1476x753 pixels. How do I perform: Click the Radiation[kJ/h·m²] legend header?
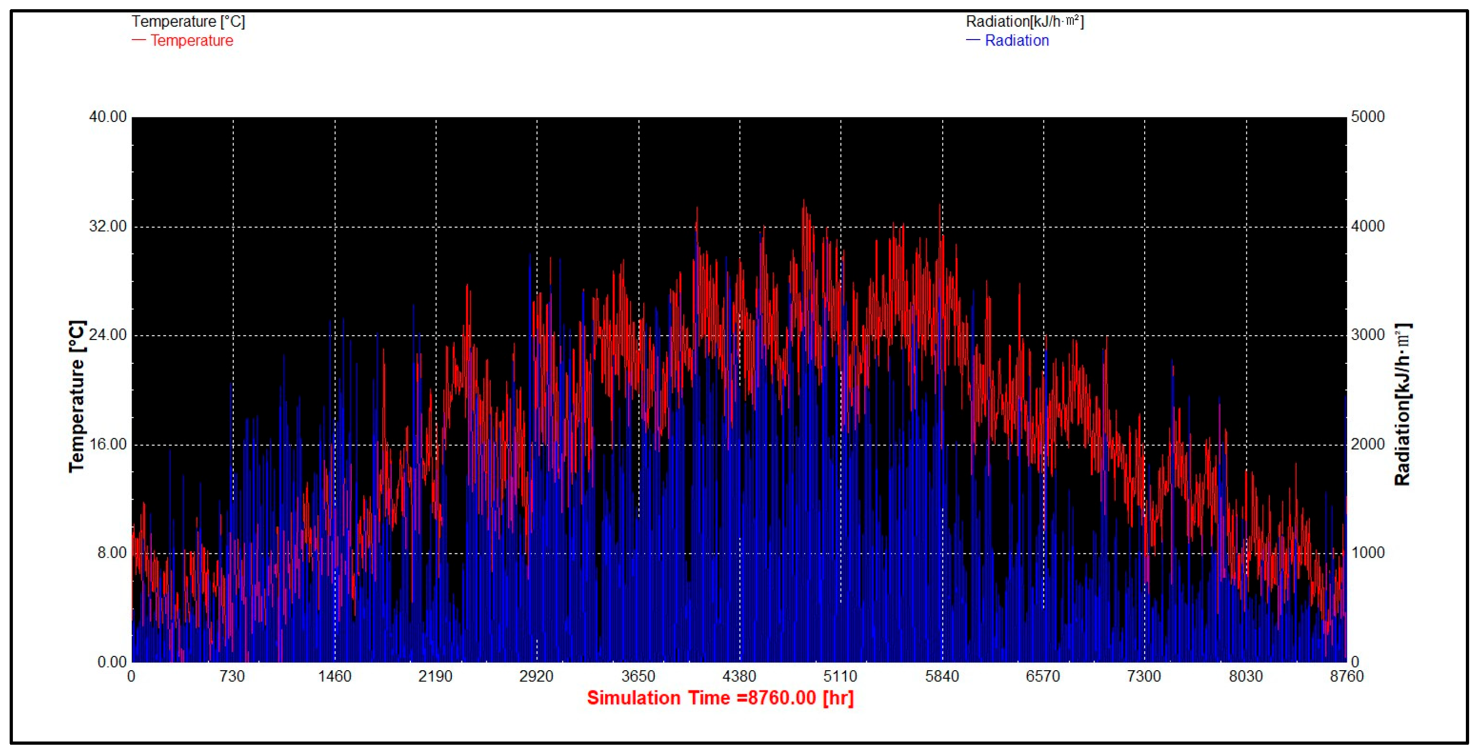pyautogui.click(x=1025, y=21)
